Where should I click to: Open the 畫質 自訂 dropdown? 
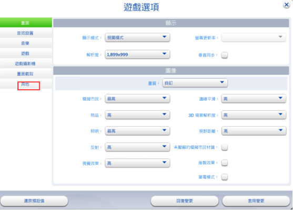195,83
